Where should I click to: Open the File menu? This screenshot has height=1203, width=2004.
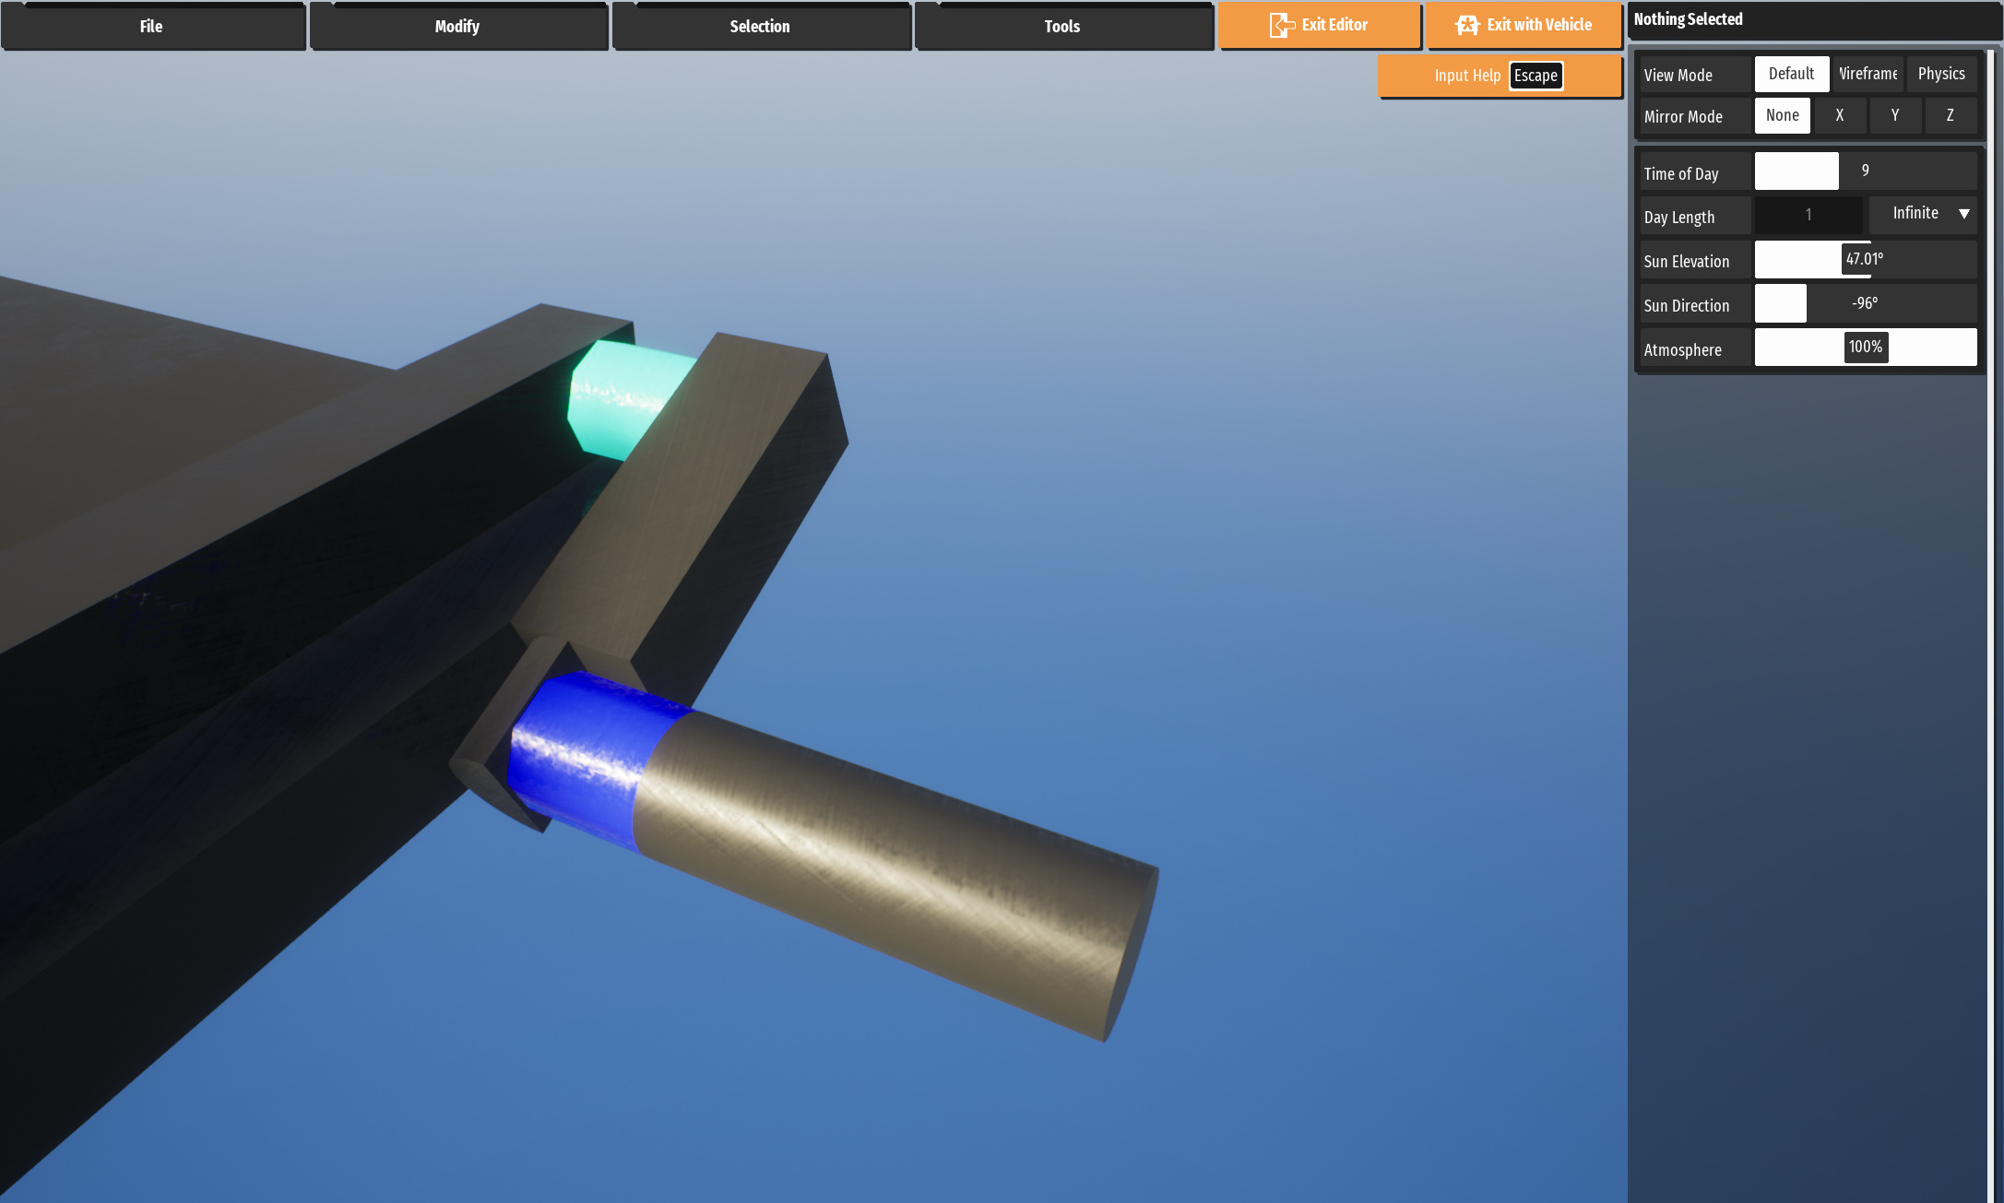(152, 27)
